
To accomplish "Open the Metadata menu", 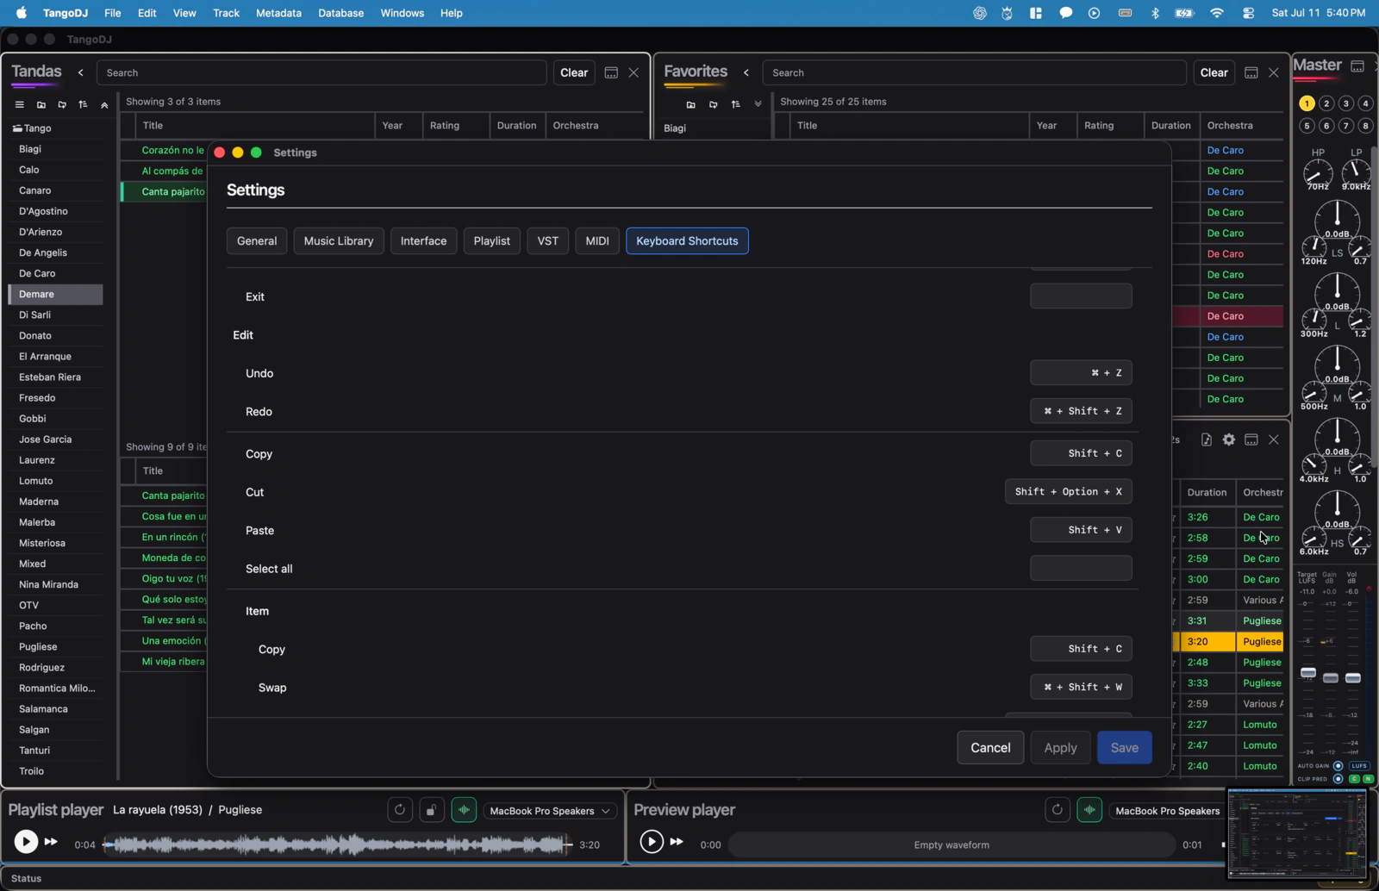I will click(278, 13).
